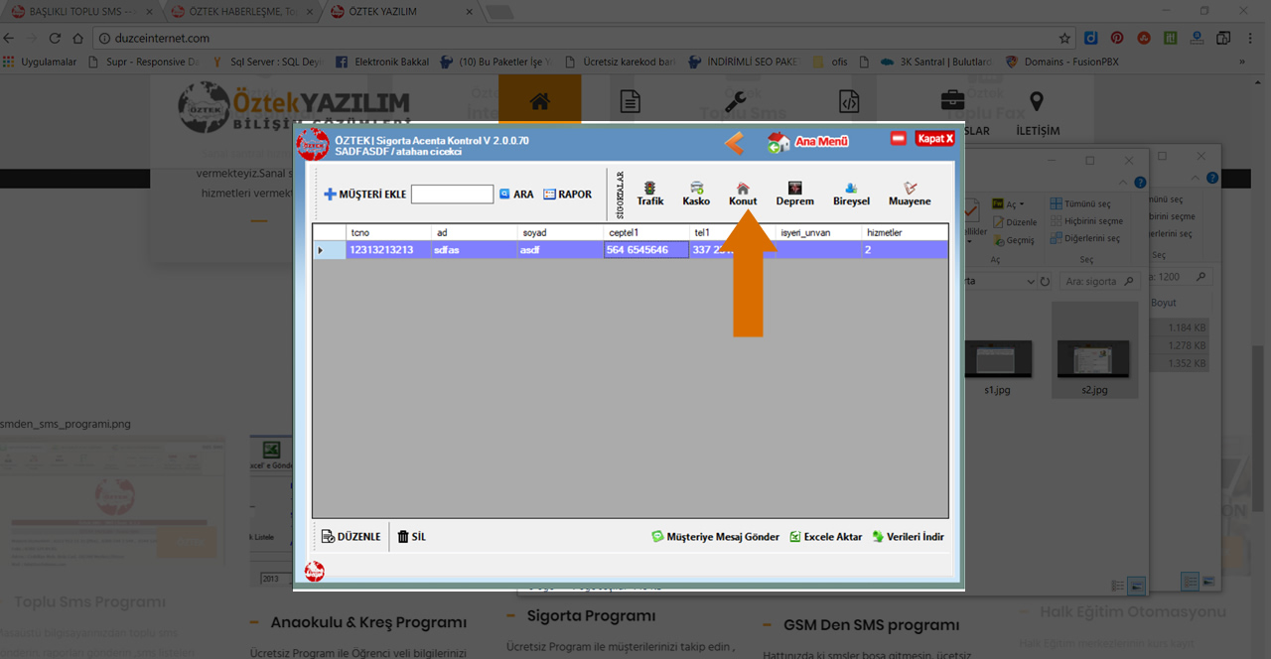Open the Bireysel insurance section
This screenshot has width=1271, height=659.
click(x=851, y=194)
